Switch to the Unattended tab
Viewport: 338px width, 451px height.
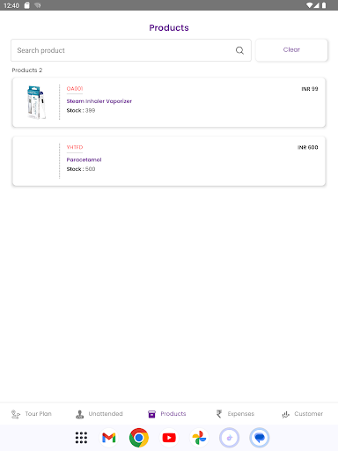[99, 414]
